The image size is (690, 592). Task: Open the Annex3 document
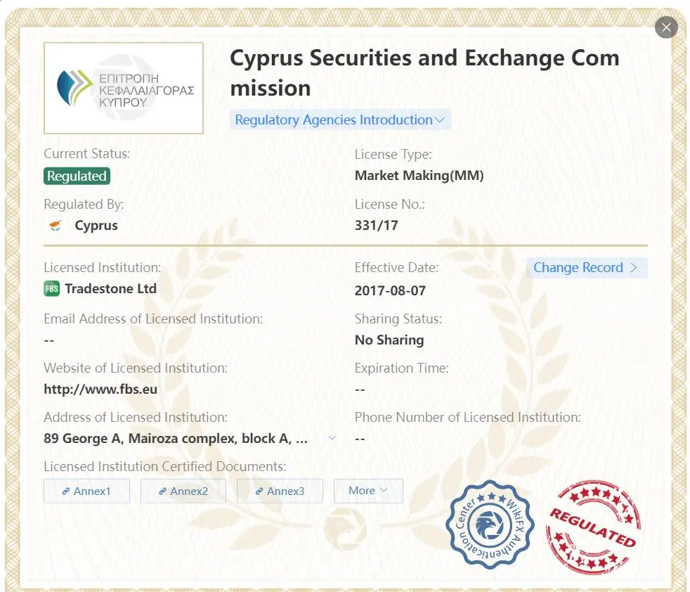[280, 491]
